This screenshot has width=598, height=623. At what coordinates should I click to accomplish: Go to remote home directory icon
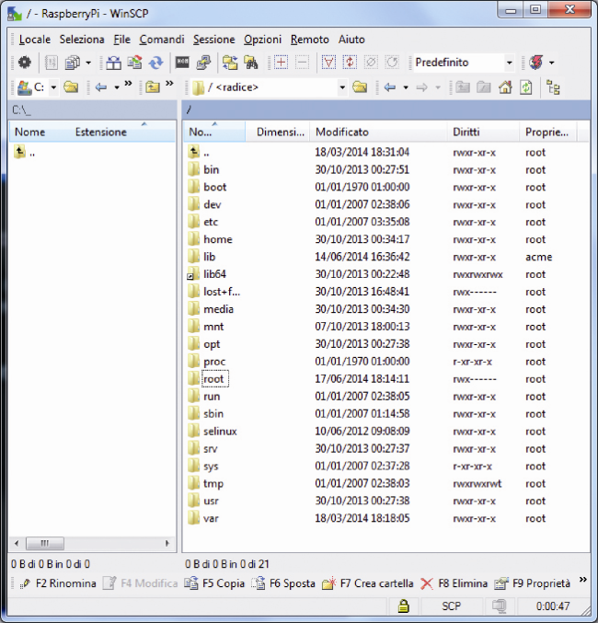[x=505, y=87]
